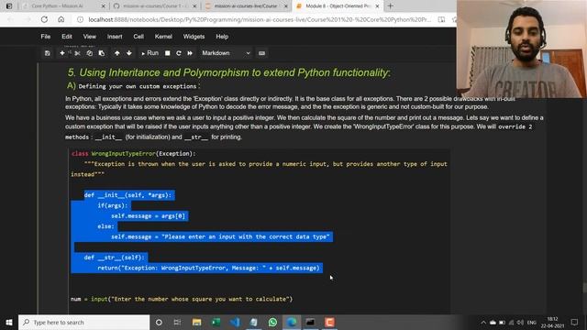Image resolution: width=587 pixels, height=330 pixels.
Task: Open Excel from the taskbar
Action: [216, 322]
